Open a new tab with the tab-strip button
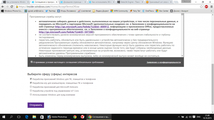Image resolution: width=214 pixels, height=120 pixels. [176, 2]
